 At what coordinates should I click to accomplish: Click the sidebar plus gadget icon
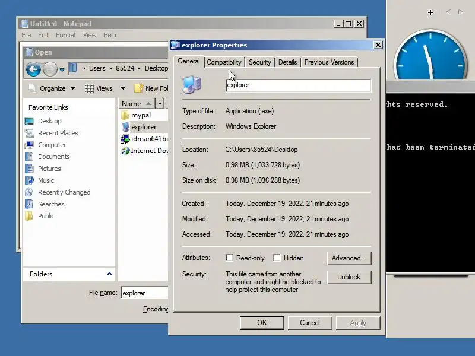[430, 12]
